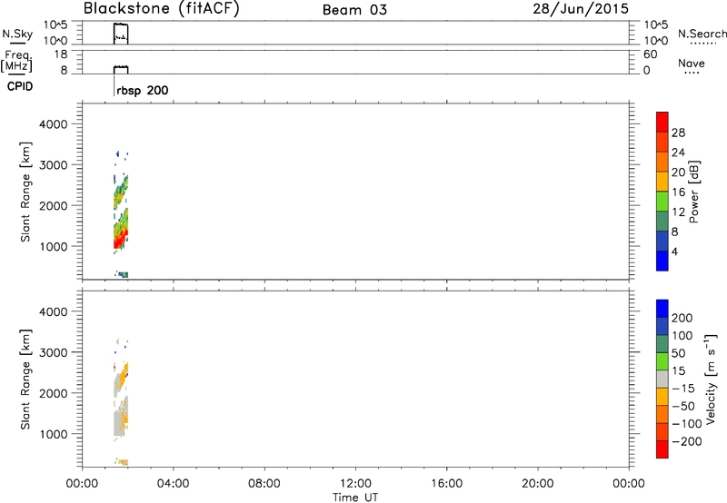
Task: Select the 16 label on power colorbar
Action: pos(678,192)
